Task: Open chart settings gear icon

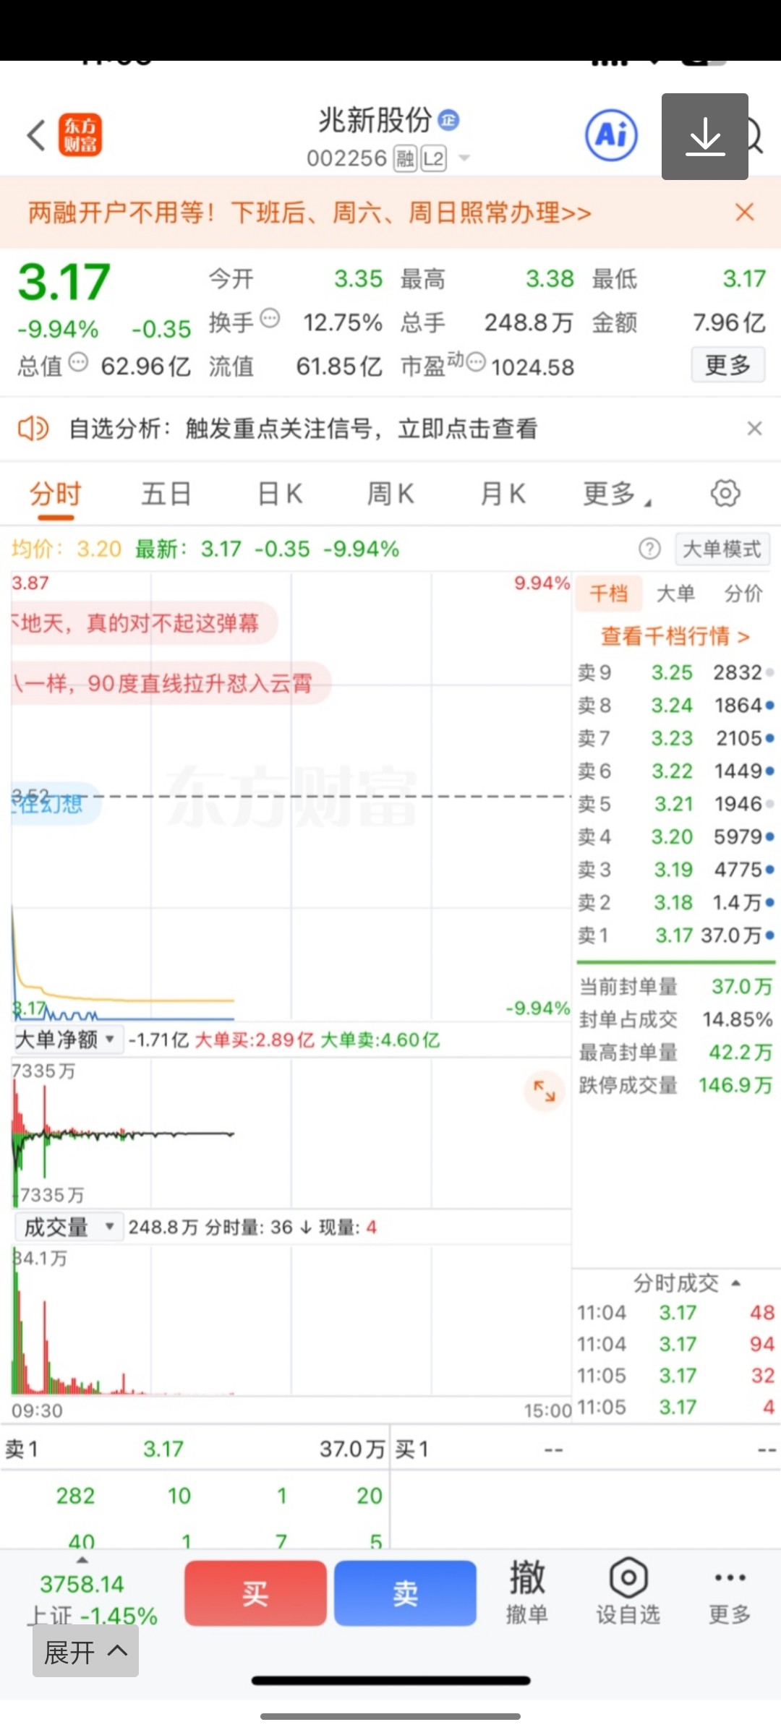Action: pyautogui.click(x=725, y=494)
